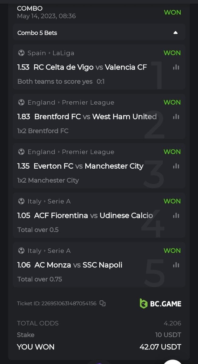Open stats icon for Brentford vs West Ham

176,117
